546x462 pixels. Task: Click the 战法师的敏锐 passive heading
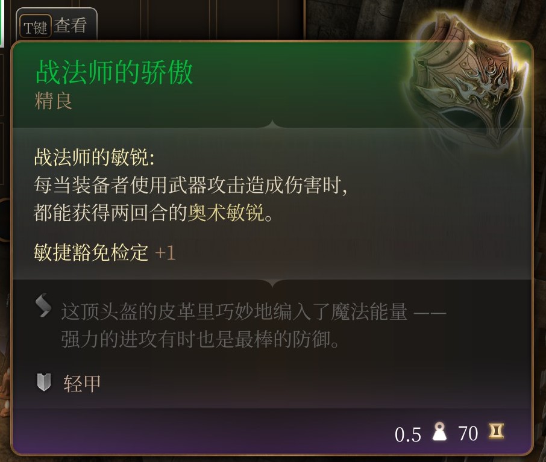click(x=94, y=157)
